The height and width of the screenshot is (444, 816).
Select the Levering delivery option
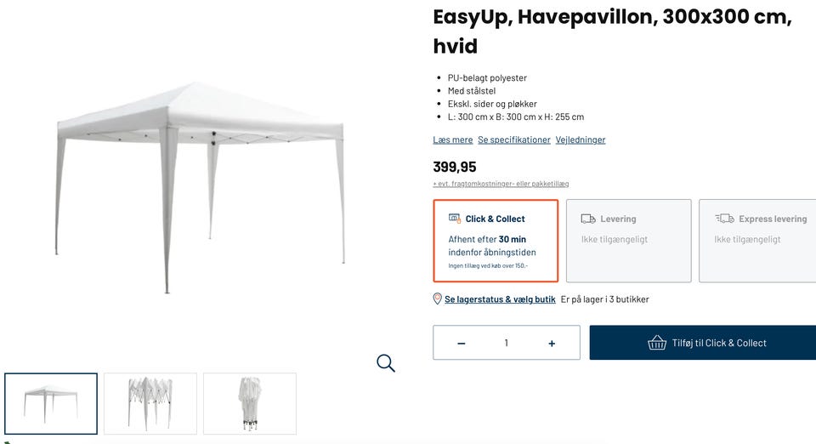628,241
